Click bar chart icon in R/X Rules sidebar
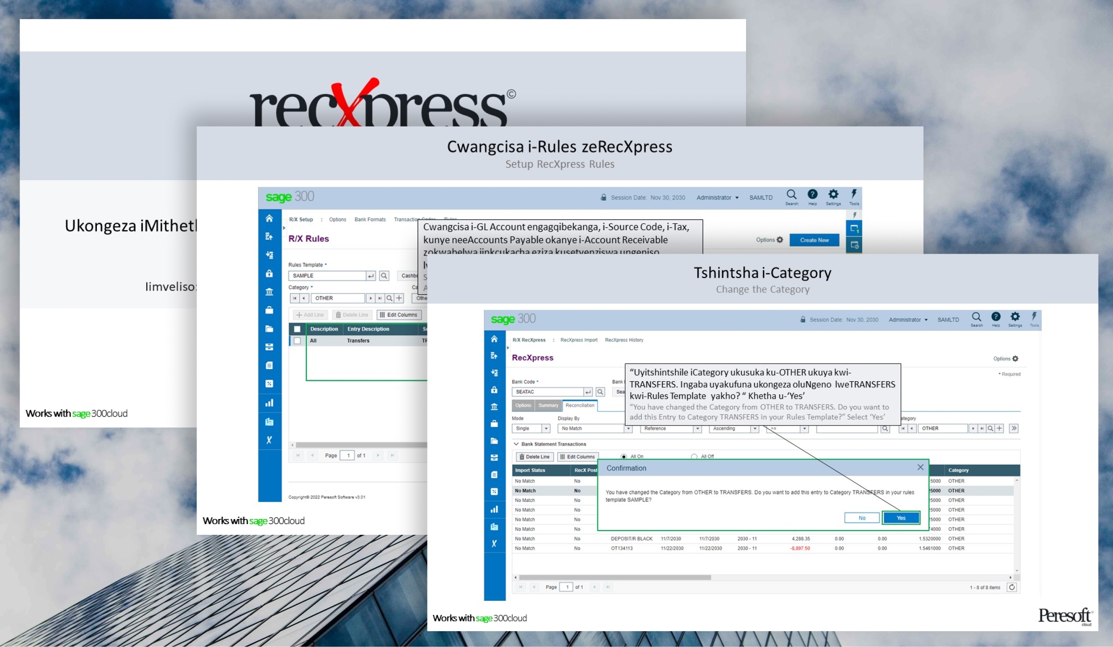Viewport: 1113px width, 647px height. click(269, 403)
